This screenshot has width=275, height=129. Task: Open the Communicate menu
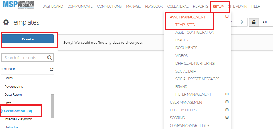click(80, 6)
